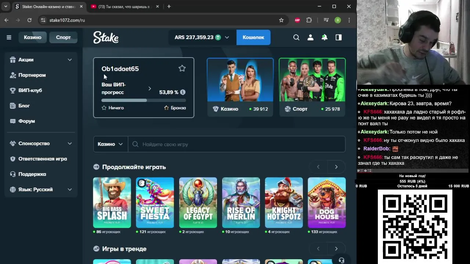This screenshot has width=470, height=264.
Task: Open VIP progress details arrow
Action: pos(149,88)
